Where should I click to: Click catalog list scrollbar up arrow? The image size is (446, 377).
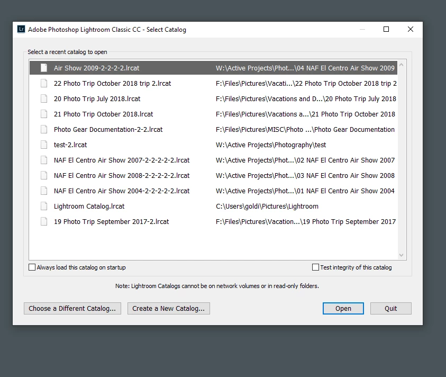[402, 65]
